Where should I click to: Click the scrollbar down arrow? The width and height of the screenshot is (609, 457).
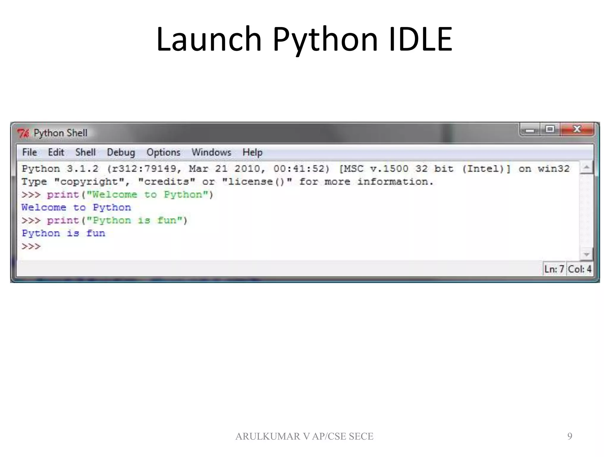pos(586,254)
